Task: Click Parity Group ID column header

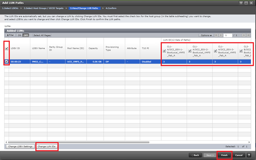Action: [x=56, y=48]
